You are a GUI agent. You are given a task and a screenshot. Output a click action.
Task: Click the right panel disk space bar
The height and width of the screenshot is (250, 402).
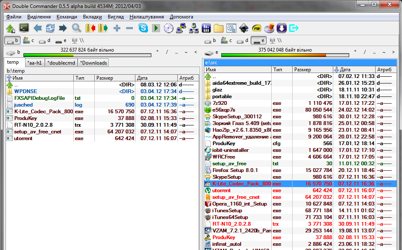pyautogui.click(x=285, y=55)
